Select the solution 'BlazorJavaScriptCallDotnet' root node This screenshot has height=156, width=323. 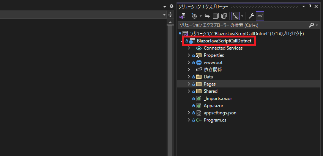[247, 33]
